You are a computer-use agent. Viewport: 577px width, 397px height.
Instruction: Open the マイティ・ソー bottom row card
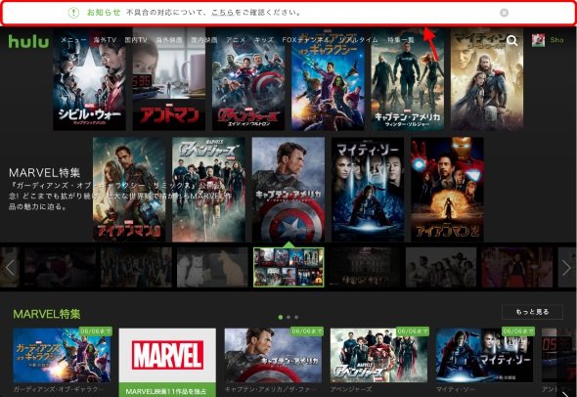[x=485, y=355]
